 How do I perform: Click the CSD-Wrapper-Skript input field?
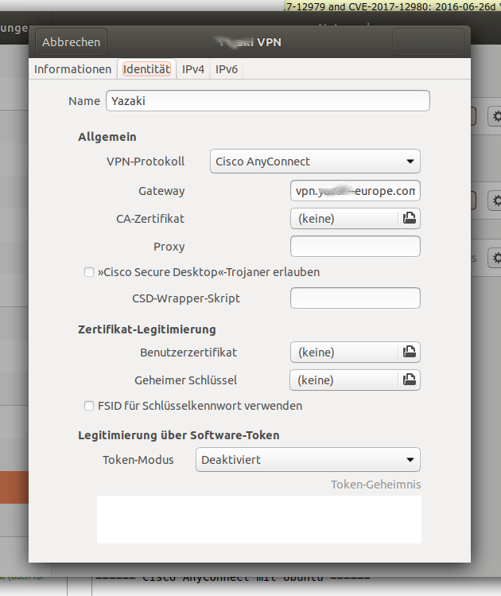[355, 298]
